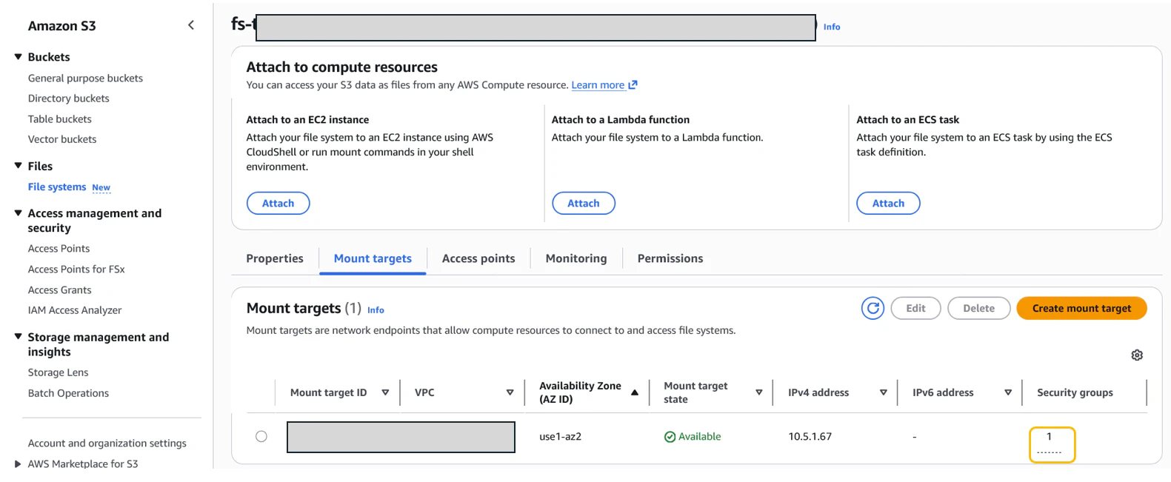Switch to the Mount targets tab
Viewport: 1171px width, 482px height.
coord(373,258)
